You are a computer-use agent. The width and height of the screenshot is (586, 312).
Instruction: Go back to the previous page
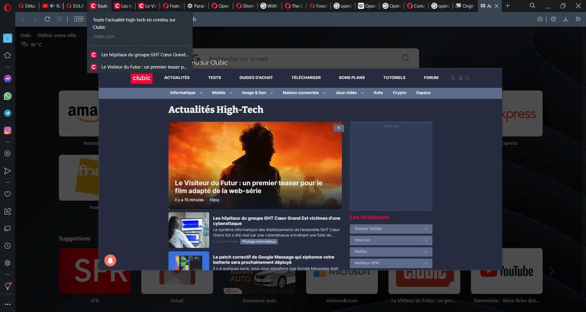click(23, 19)
